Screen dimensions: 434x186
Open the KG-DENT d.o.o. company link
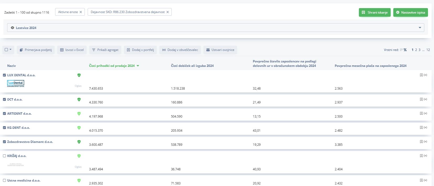(19, 128)
